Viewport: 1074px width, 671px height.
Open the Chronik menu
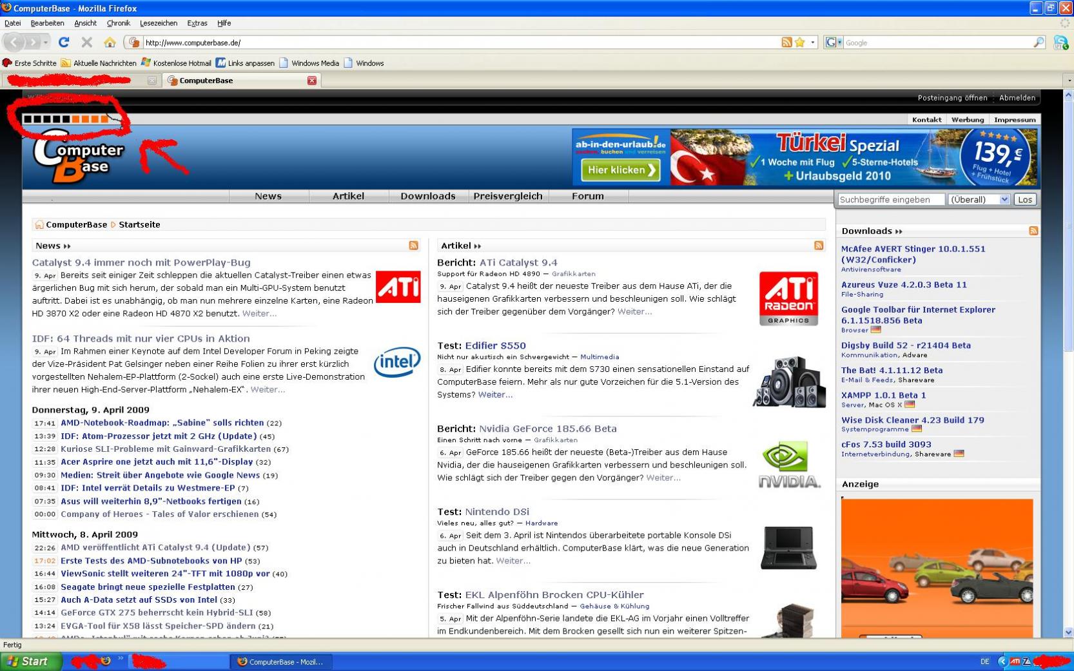pyautogui.click(x=118, y=23)
